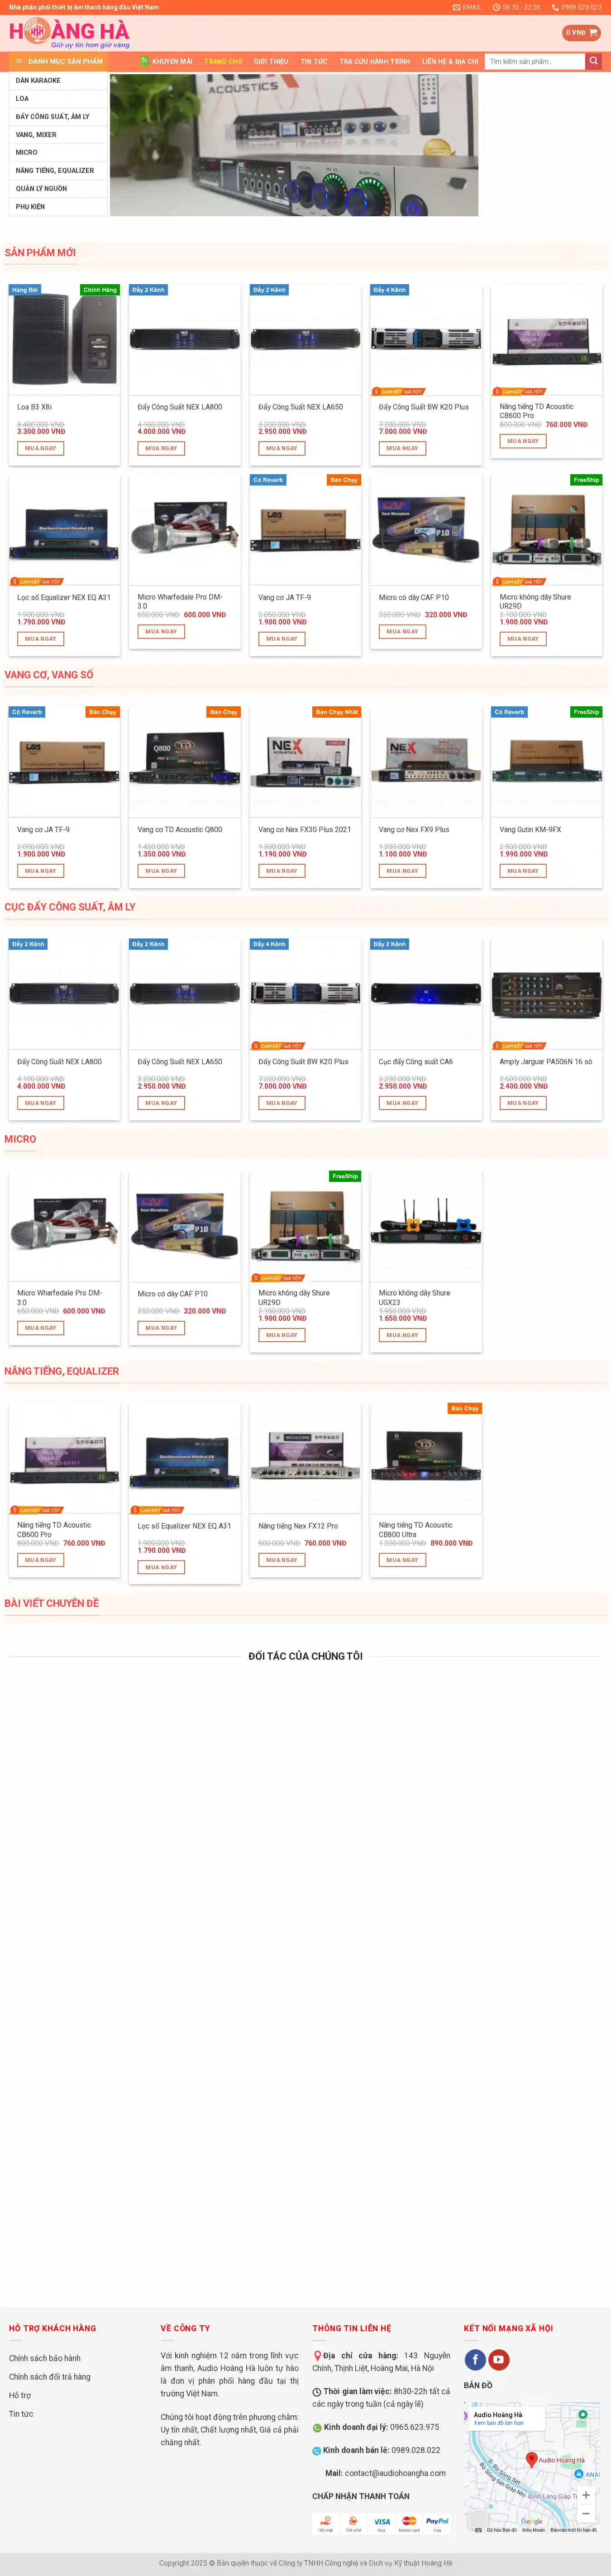
Task: Open Vang cơ Nex FX9 Plus thumbnail
Action: (x=426, y=760)
